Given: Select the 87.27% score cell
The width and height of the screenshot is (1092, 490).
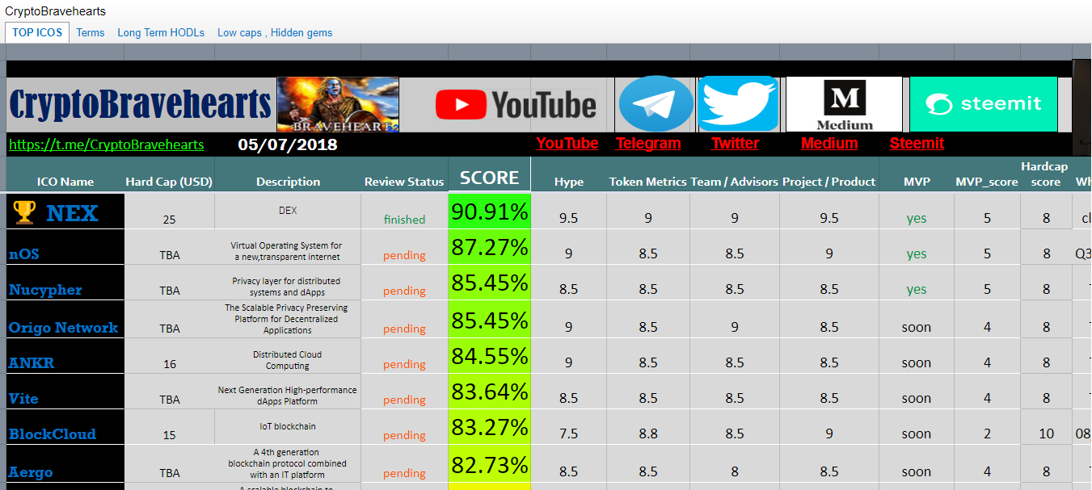Looking at the screenshot, I should [x=490, y=247].
